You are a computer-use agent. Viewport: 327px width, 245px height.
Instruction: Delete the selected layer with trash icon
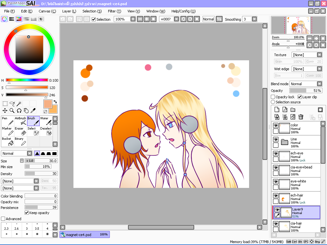pos(301,117)
